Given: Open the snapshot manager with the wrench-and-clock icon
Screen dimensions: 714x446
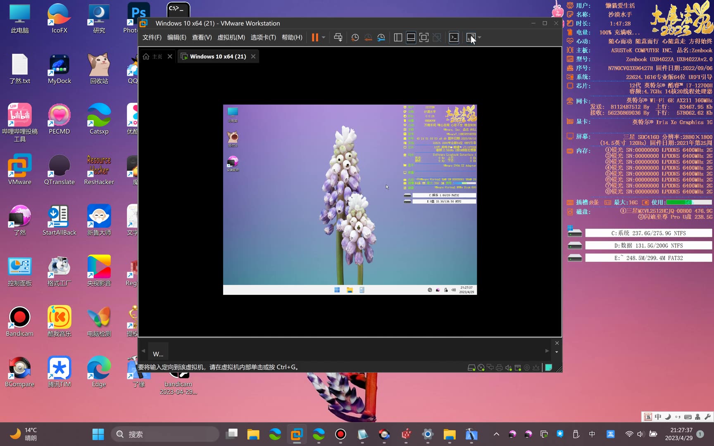Looking at the screenshot, I should tap(381, 38).
